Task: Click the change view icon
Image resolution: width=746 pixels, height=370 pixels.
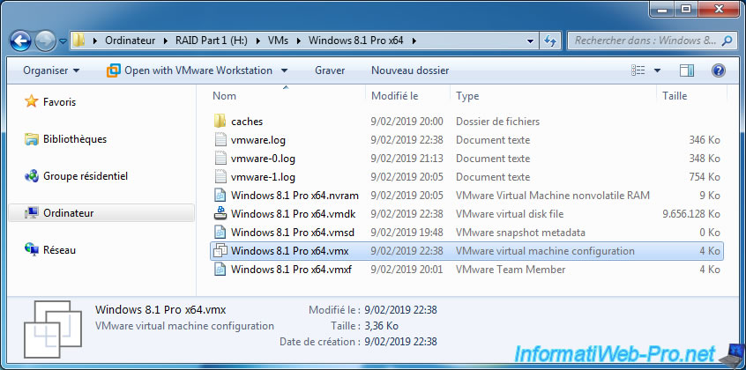Action: tap(638, 70)
